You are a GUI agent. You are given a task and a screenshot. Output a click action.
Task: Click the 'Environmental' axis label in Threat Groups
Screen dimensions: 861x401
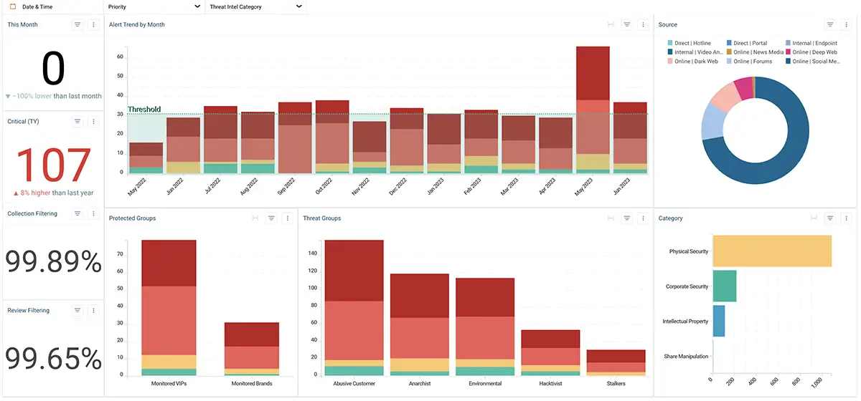tap(485, 384)
